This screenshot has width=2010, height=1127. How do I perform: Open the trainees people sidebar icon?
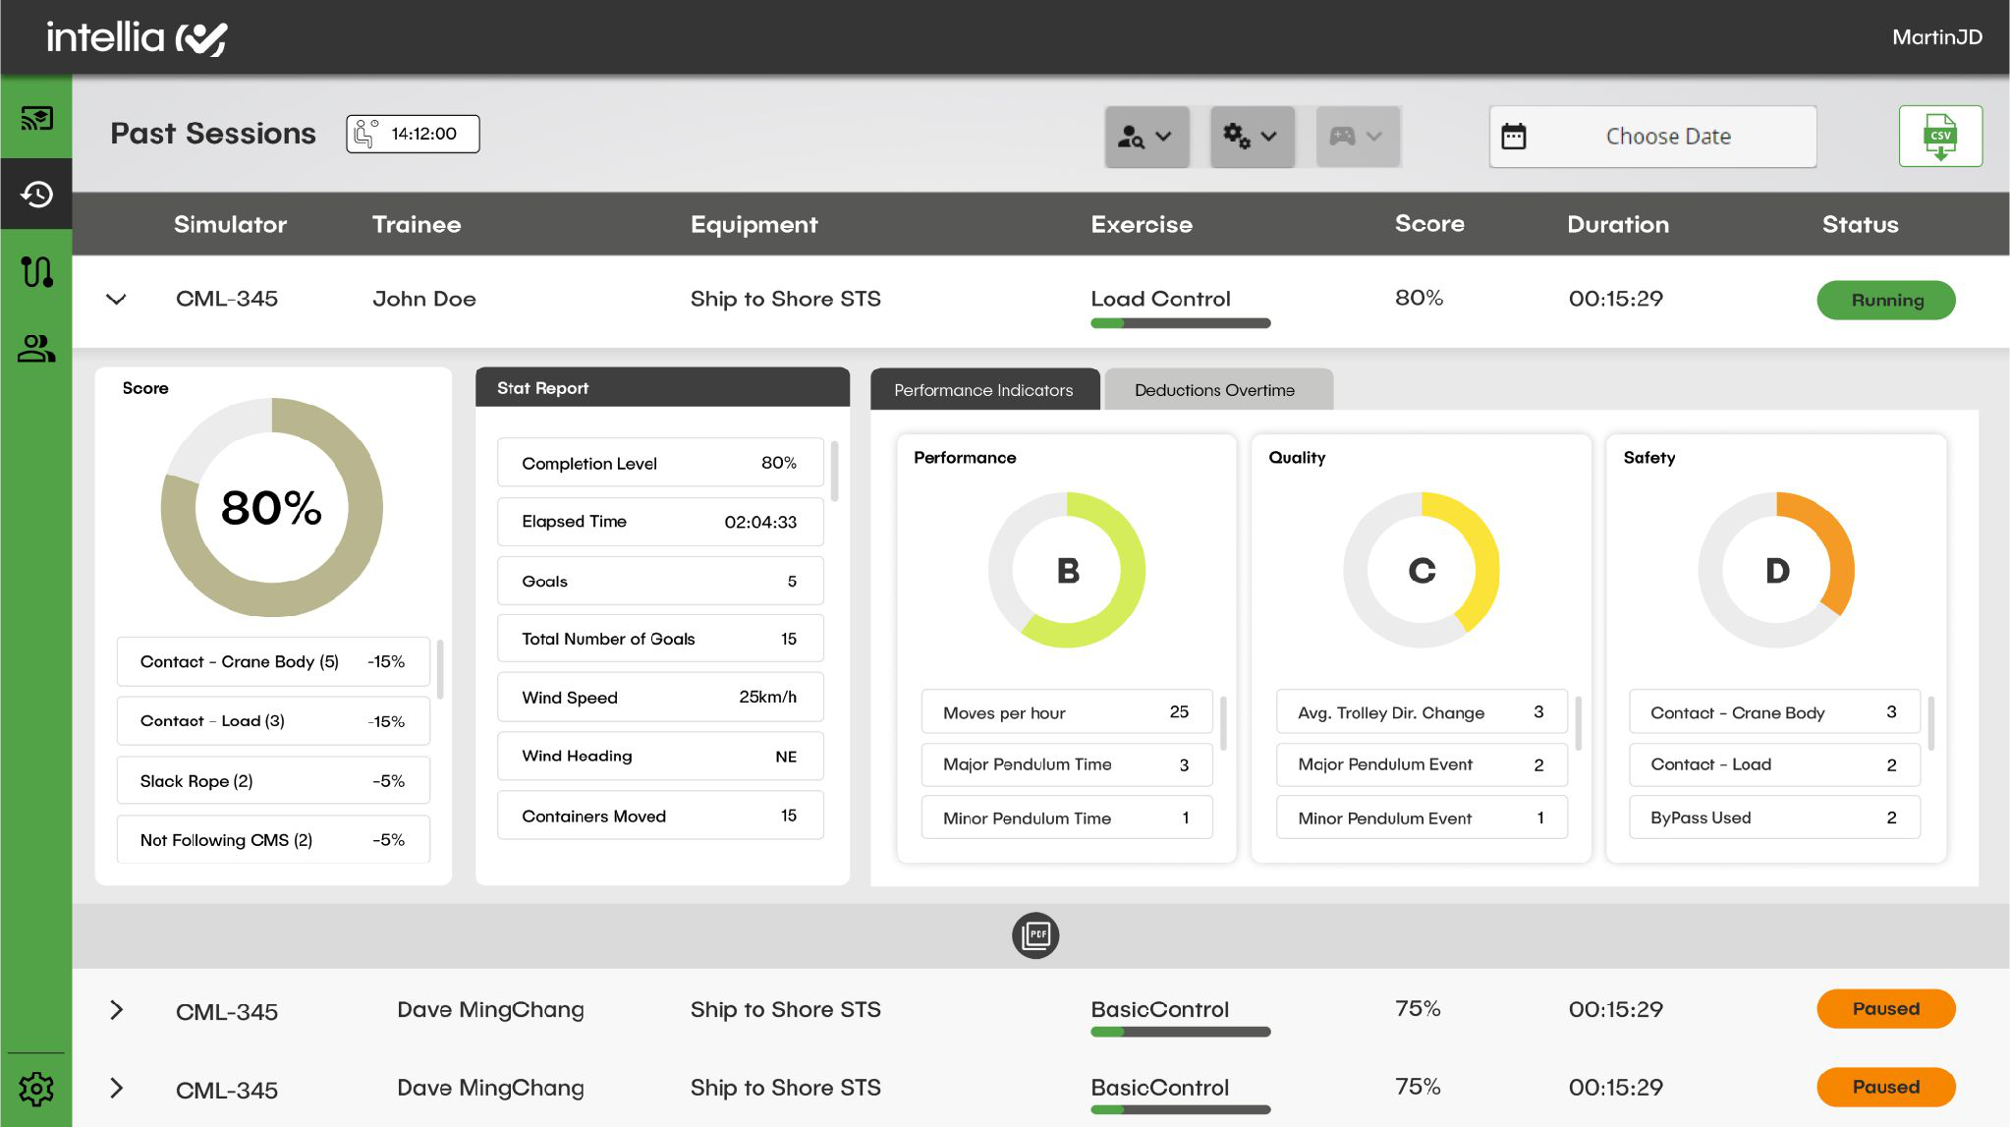point(36,348)
